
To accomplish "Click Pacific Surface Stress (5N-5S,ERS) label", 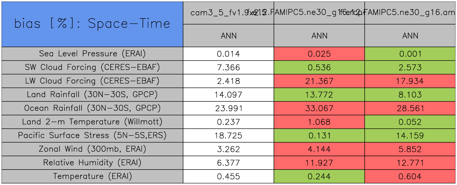I will [92, 136].
